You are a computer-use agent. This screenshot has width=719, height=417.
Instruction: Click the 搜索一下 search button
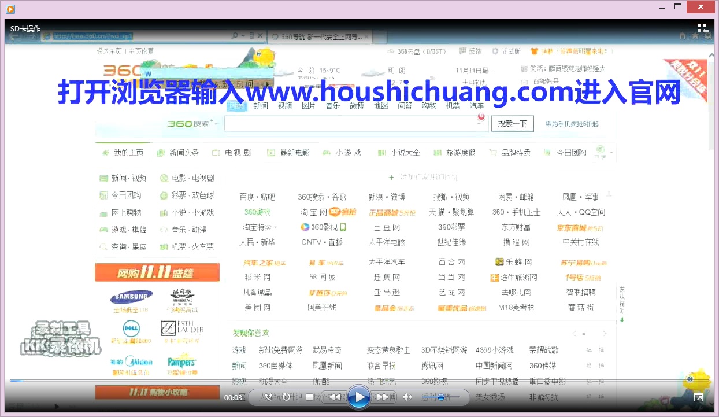(512, 124)
